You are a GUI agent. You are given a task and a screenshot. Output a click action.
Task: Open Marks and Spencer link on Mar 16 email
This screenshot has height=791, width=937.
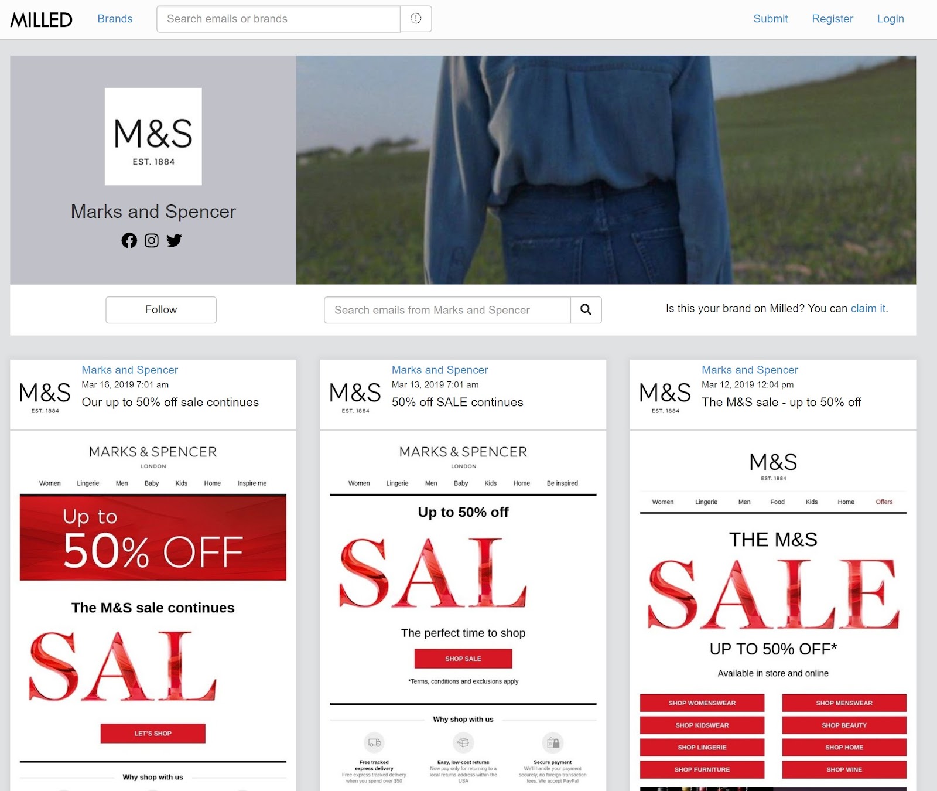click(129, 370)
